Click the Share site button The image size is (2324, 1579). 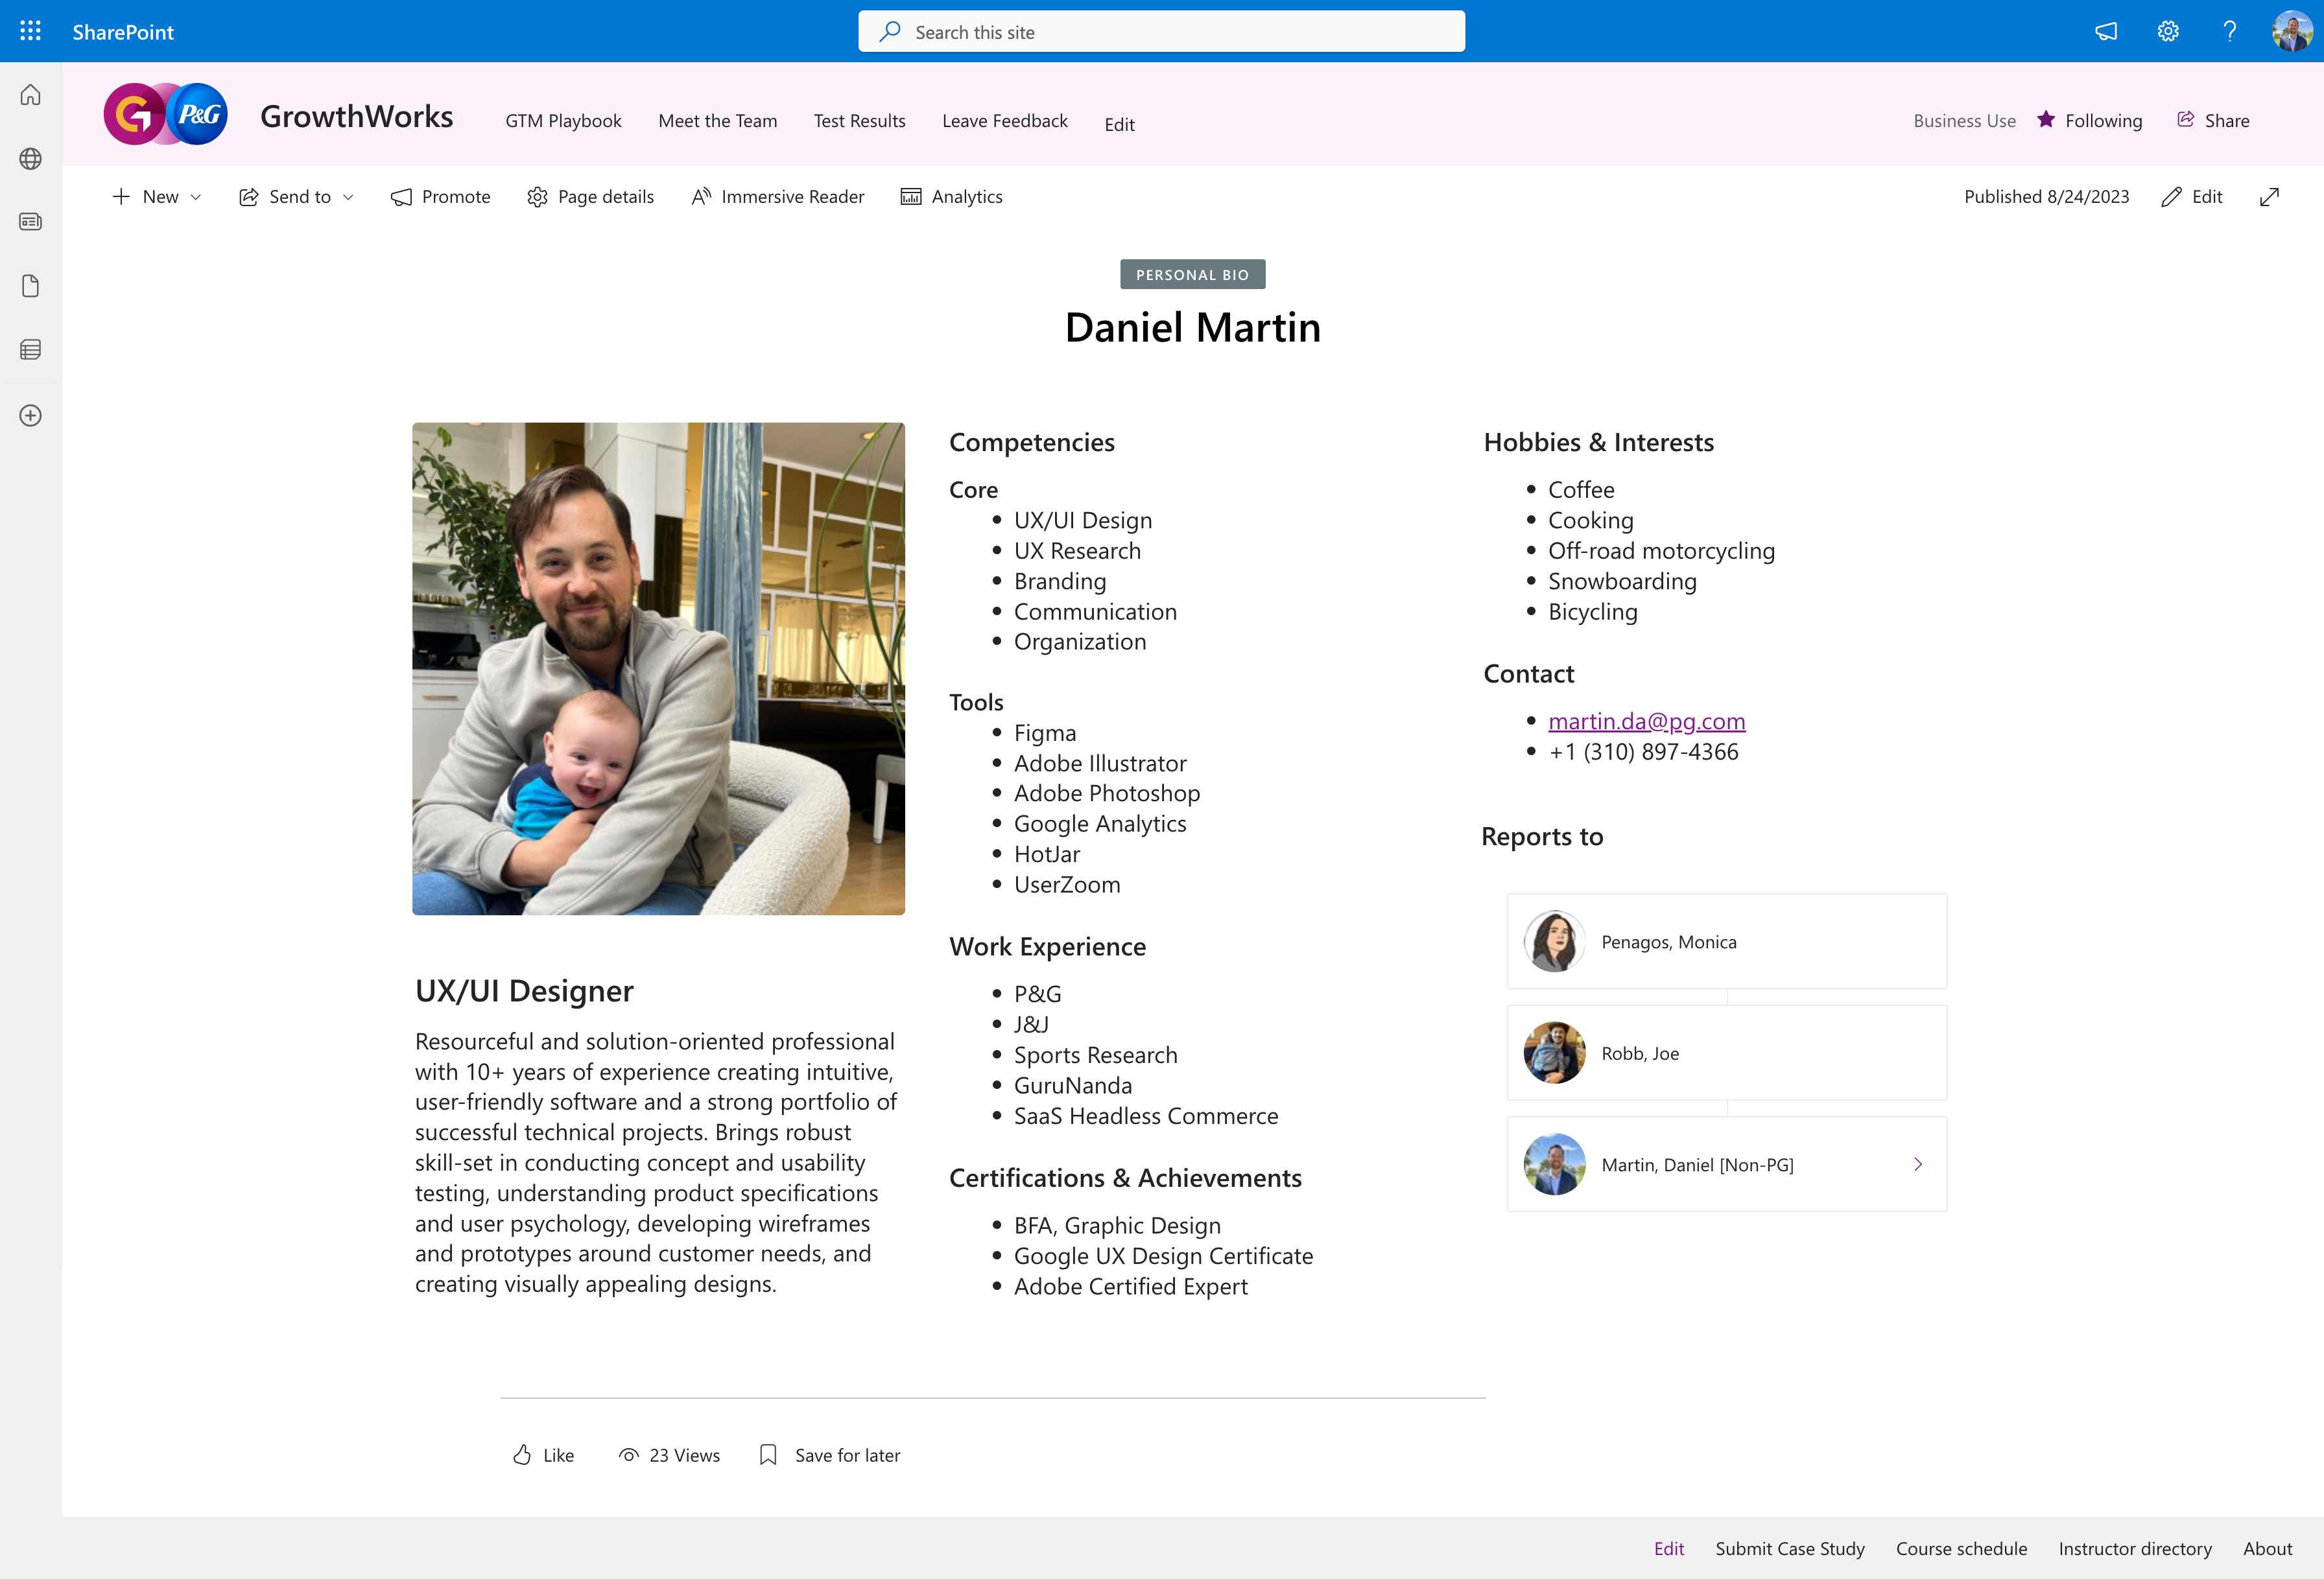pyautogui.click(x=2213, y=121)
